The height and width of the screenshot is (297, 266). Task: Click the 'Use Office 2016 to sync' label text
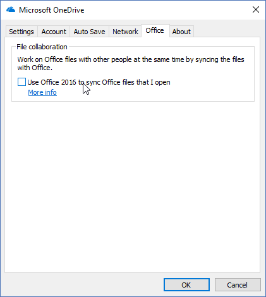click(99, 82)
